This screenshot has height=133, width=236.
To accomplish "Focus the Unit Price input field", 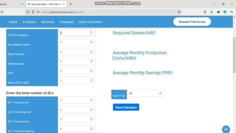I will [x=146, y=93].
